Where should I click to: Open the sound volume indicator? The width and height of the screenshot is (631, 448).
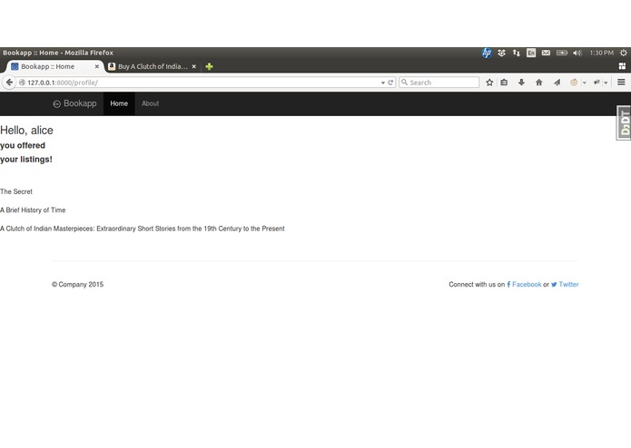click(577, 53)
